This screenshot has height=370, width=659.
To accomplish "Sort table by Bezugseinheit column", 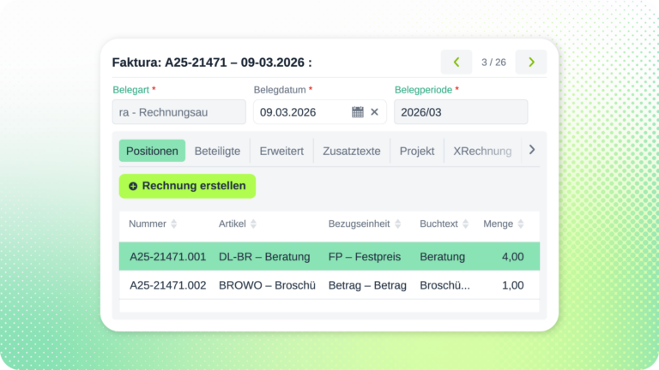I will click(x=397, y=224).
